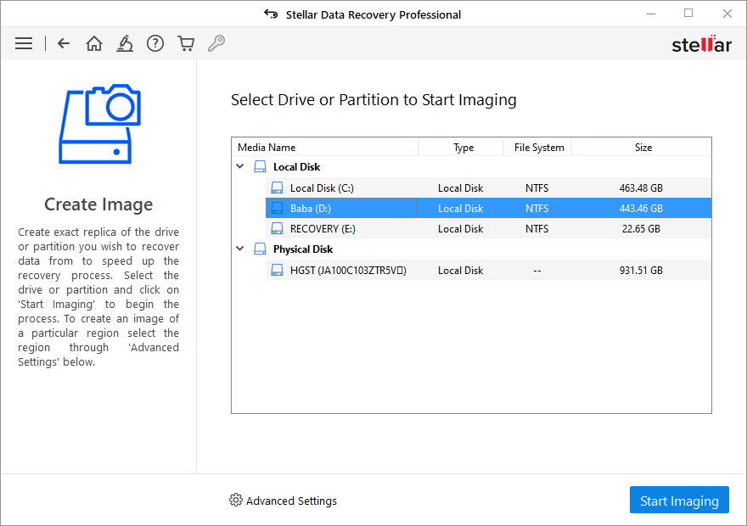747x526 pixels.
Task: Click the Advanced Settings gear icon
Action: pos(236,500)
